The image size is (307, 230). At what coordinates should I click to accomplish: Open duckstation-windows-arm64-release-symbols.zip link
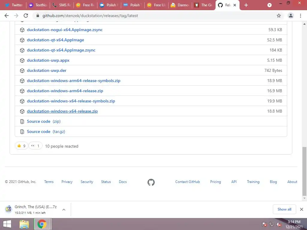[74, 81]
